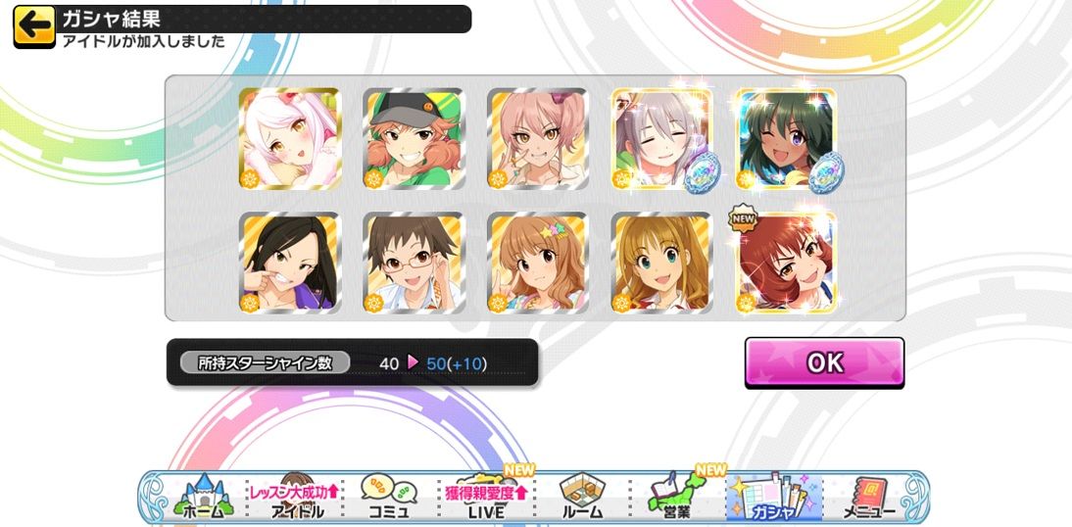Select black-haired idol card pulling cheek
Screen dimensions: 1072x527
290,263
